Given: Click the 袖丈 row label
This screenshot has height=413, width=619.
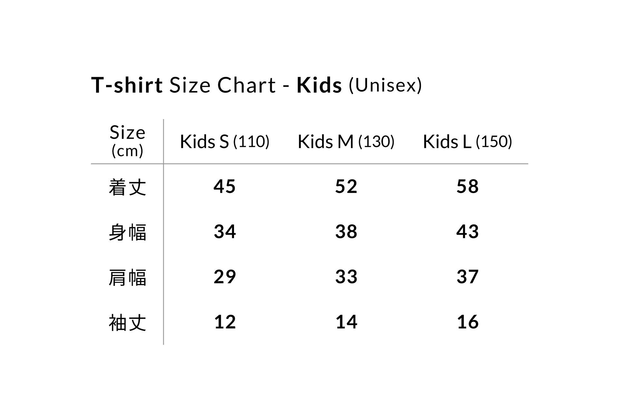Looking at the screenshot, I should point(127,322).
